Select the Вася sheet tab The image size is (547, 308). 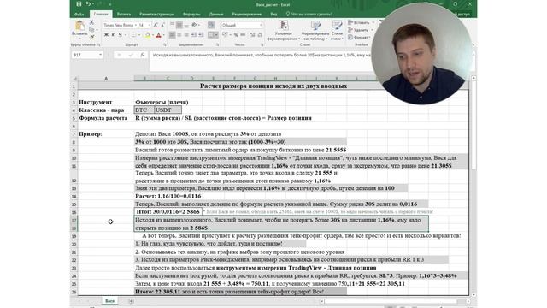tap(109, 301)
